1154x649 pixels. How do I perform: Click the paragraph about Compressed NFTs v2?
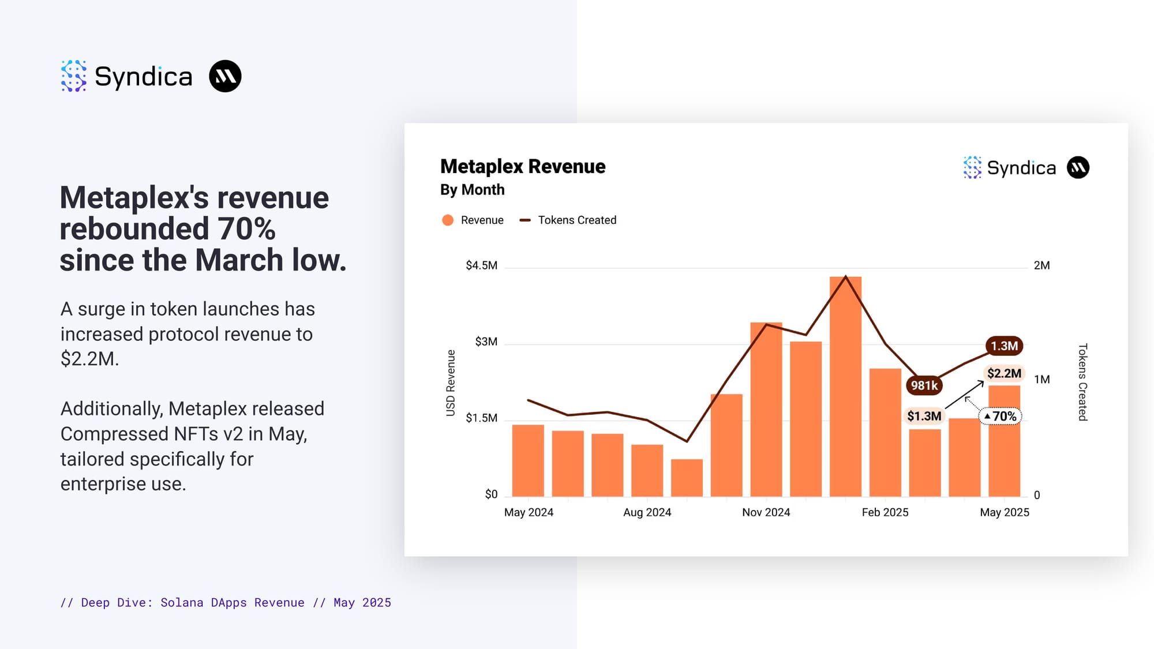(192, 446)
